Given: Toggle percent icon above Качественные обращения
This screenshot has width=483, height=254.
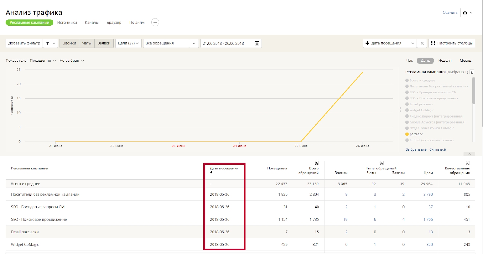Looking at the screenshot, I should 467,163.
